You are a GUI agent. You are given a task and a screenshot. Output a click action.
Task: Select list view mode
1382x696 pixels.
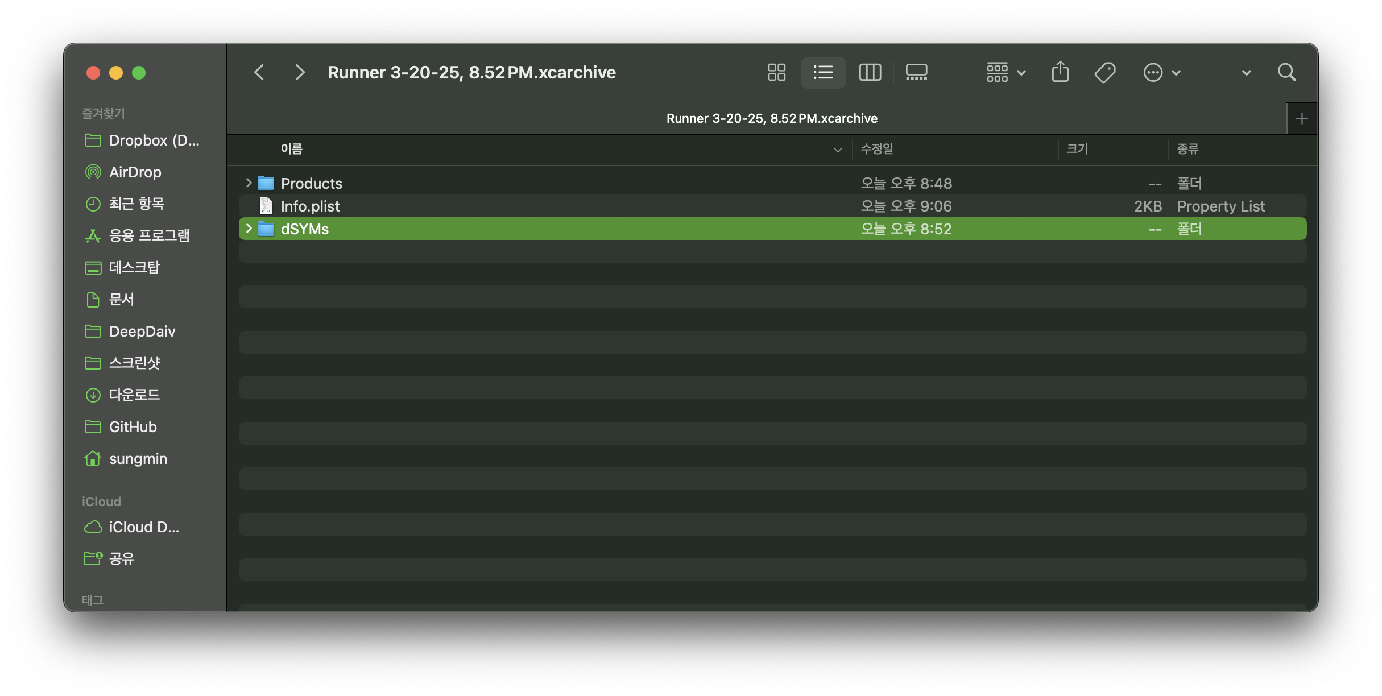coord(823,72)
